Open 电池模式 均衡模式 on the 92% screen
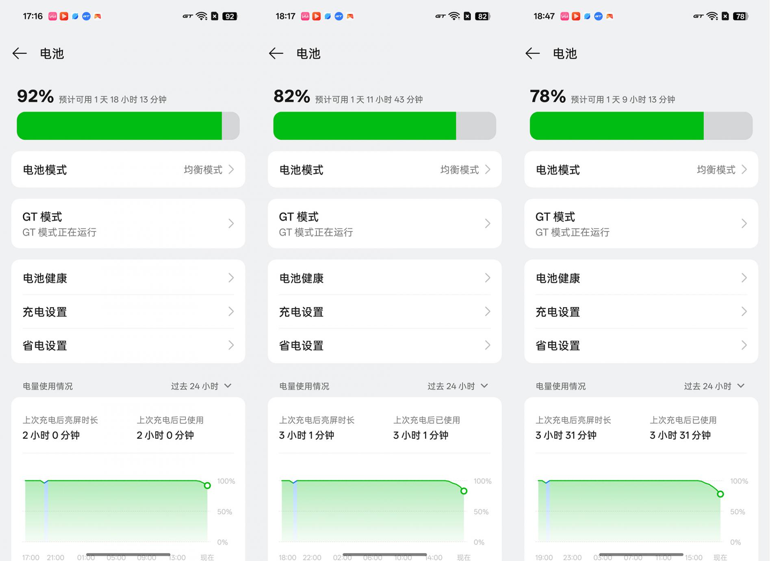 pyautogui.click(x=128, y=169)
